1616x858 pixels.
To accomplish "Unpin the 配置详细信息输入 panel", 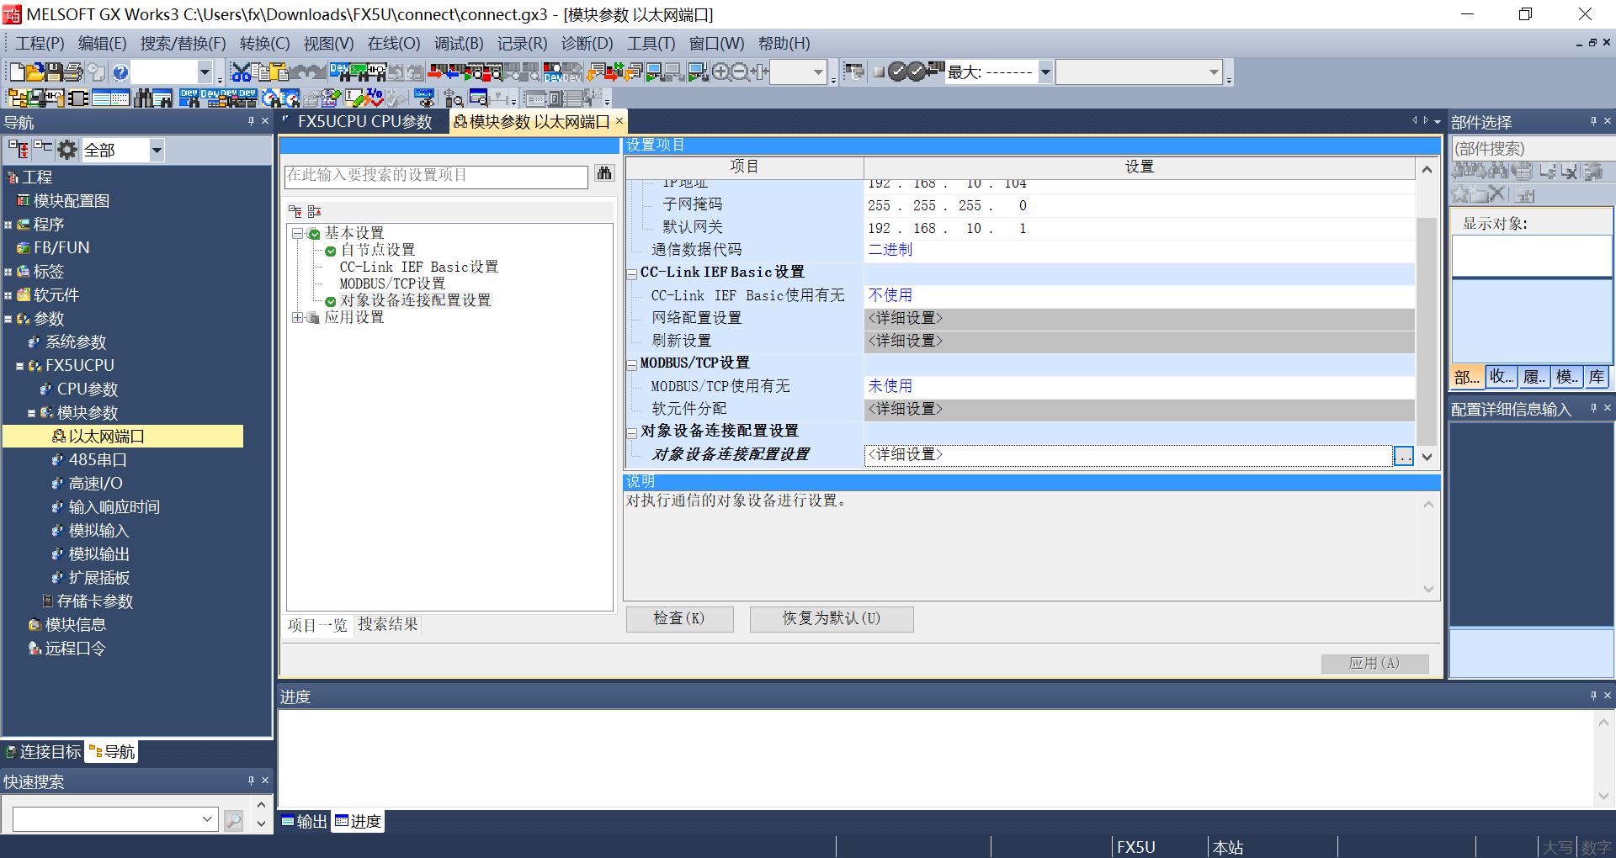I will tap(1593, 409).
